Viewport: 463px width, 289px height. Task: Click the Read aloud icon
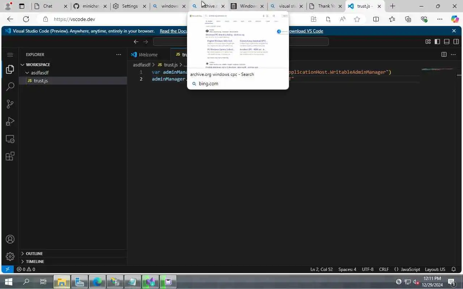[x=343, y=19]
